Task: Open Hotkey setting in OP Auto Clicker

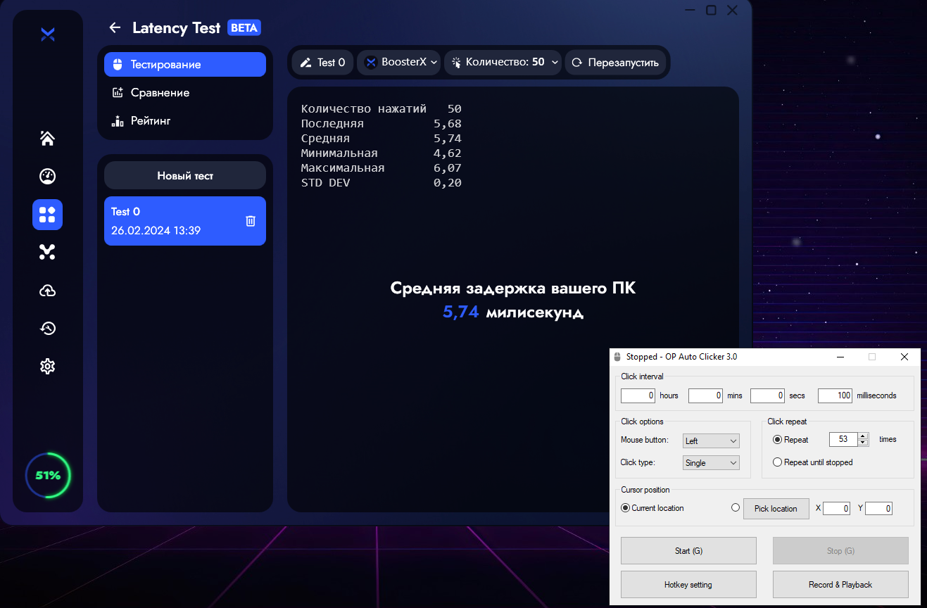Action: tap(688, 584)
